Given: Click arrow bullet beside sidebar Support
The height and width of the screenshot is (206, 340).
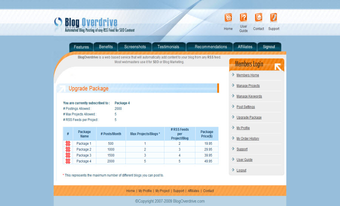Looking at the screenshot, I should pyautogui.click(x=233, y=149).
